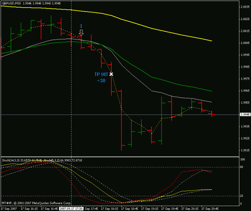Click the highlighted 2007.09.17 17:30 crosshair time tag

[x=71, y=209]
